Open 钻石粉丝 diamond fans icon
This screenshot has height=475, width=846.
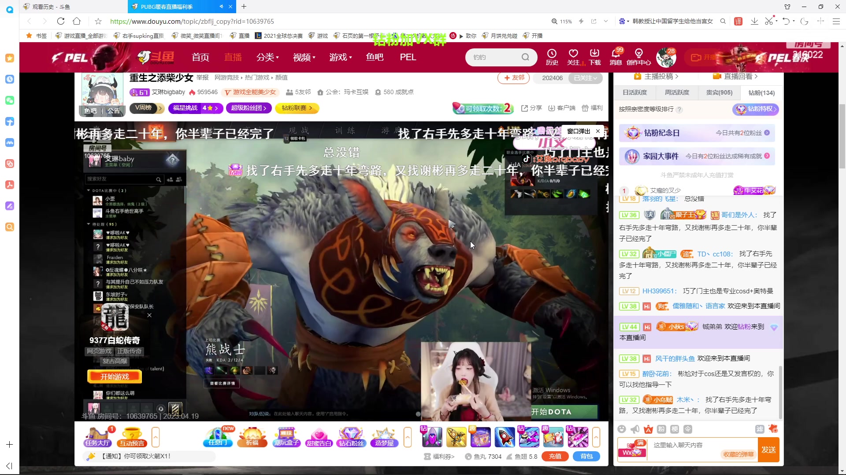coord(351,437)
